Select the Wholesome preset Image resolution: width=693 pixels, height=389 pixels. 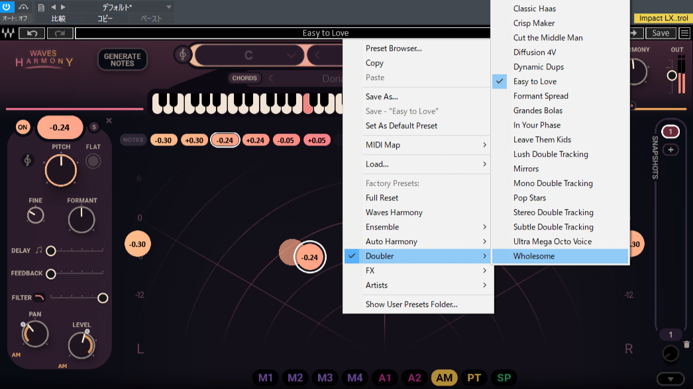point(560,256)
